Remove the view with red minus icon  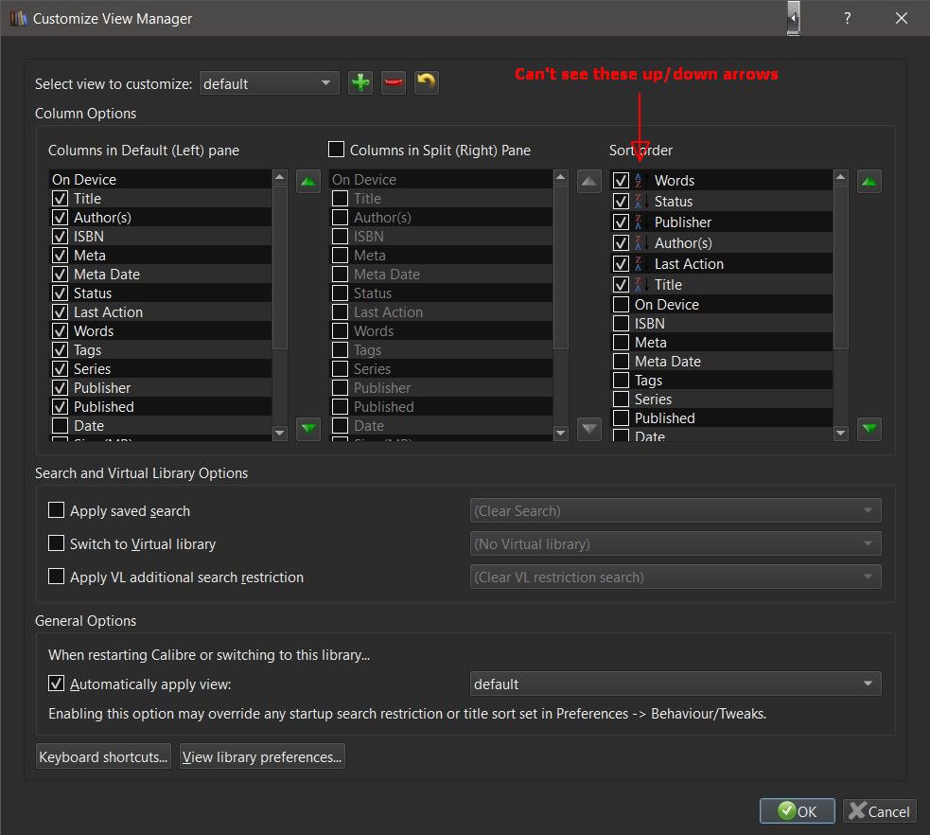[394, 82]
